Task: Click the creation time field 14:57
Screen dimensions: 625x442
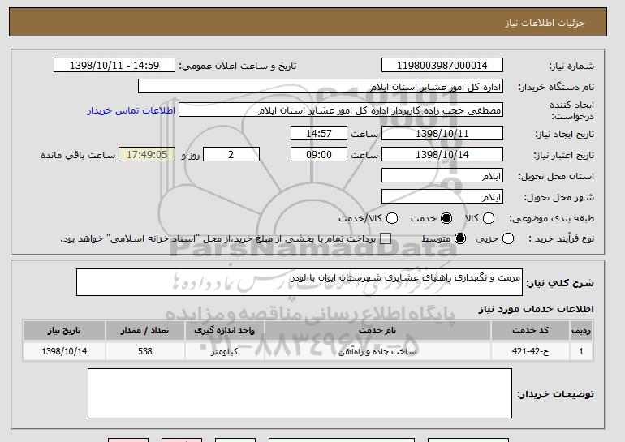Action: [x=319, y=133]
